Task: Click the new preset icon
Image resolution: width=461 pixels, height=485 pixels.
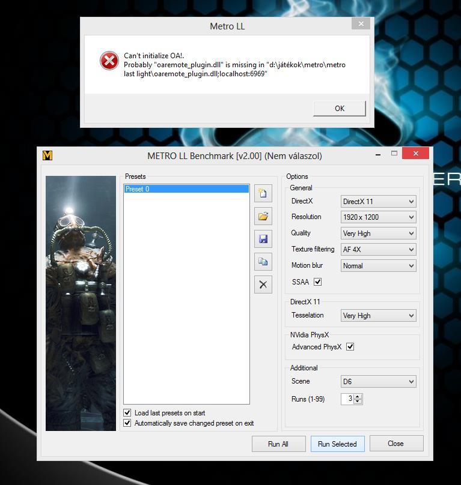Action: [263, 193]
